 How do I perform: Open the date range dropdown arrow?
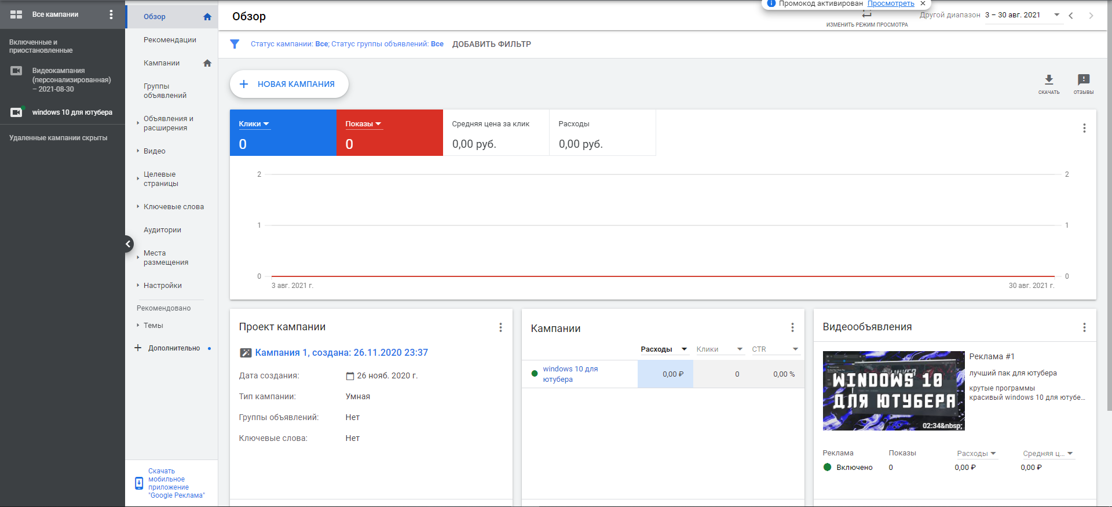[1056, 15]
